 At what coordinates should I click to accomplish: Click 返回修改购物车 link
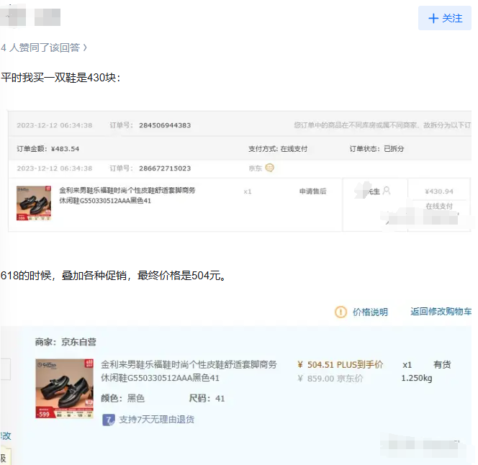tap(441, 312)
